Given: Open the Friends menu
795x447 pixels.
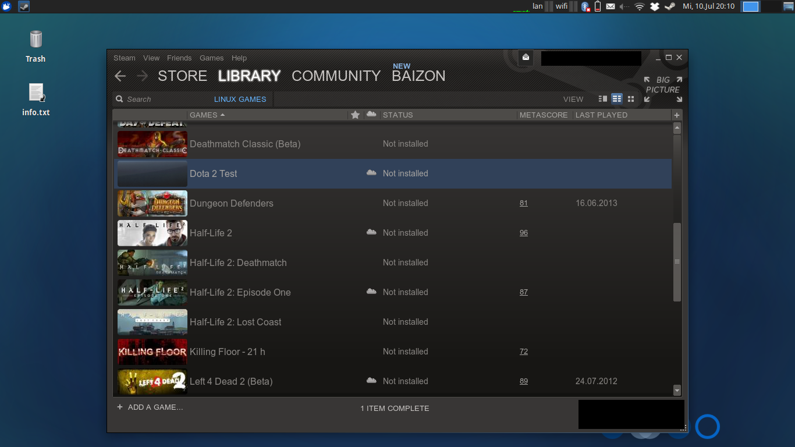Looking at the screenshot, I should coord(179,58).
